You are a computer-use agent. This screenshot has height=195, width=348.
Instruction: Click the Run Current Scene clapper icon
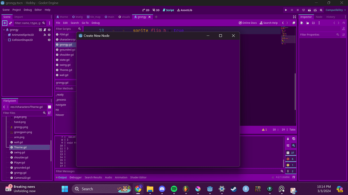tap(309, 10)
